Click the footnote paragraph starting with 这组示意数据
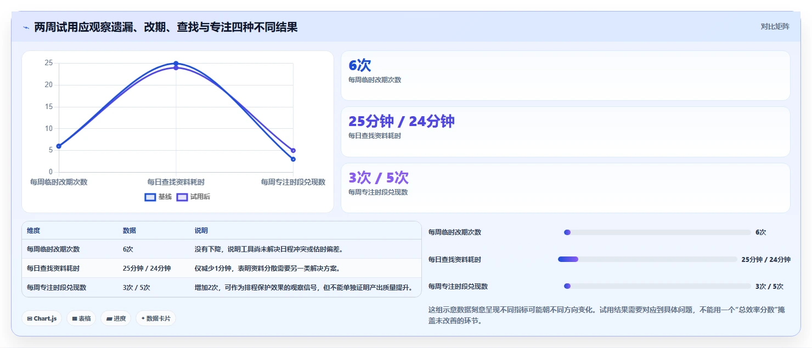This screenshot has height=348, width=812. [607, 315]
